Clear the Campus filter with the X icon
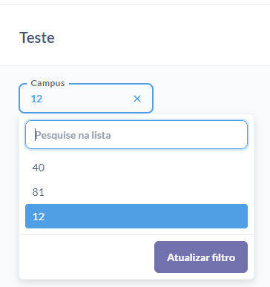The height and width of the screenshot is (287, 270). tap(137, 99)
